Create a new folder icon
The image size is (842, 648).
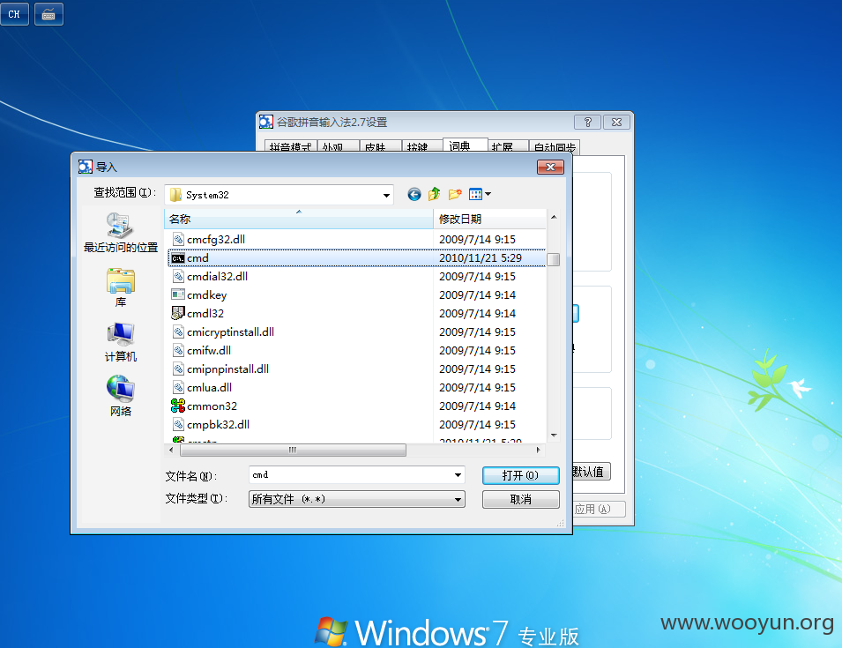(455, 194)
